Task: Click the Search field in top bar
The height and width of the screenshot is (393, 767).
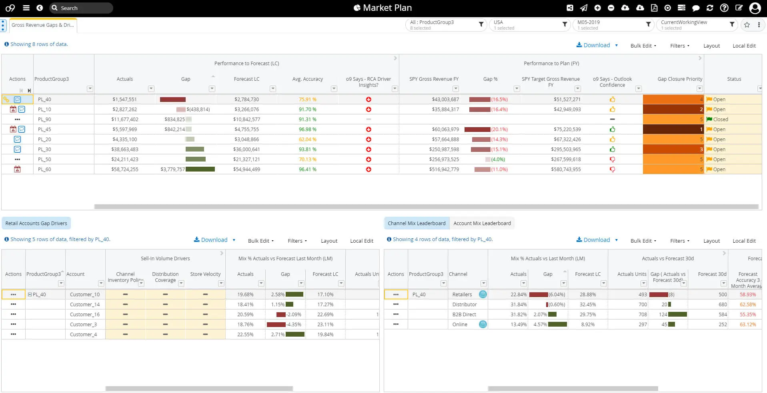Action: click(x=81, y=8)
